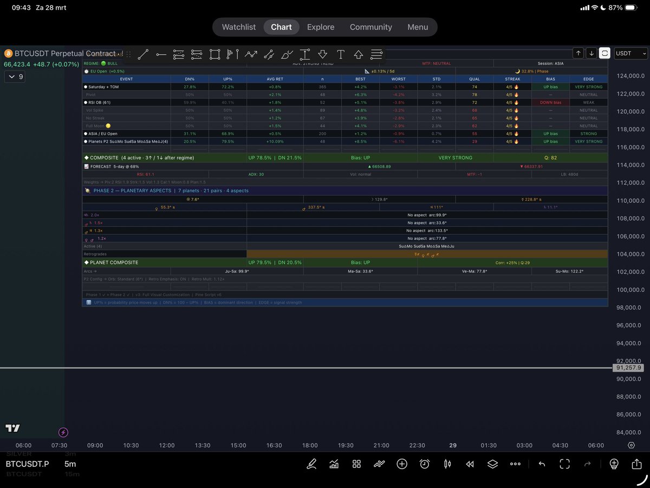Pick the parallel channel drawing tool
This screenshot has width=650, height=488.
(x=179, y=54)
